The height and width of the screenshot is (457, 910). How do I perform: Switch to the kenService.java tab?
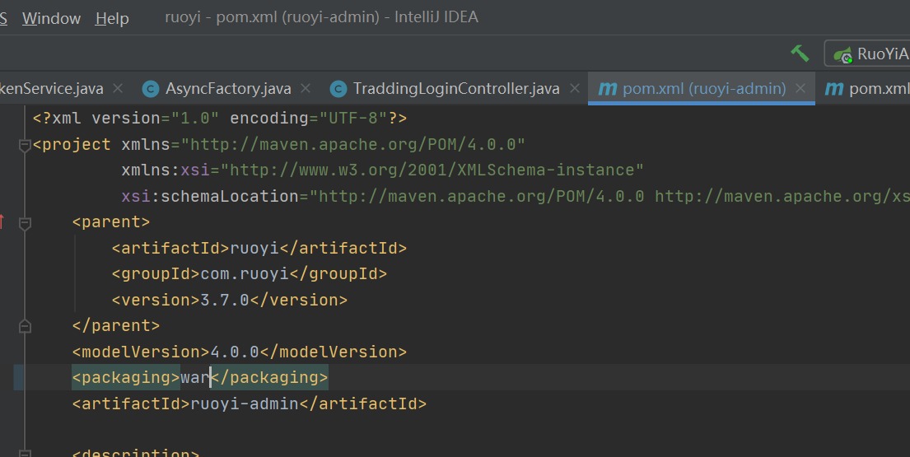51,89
